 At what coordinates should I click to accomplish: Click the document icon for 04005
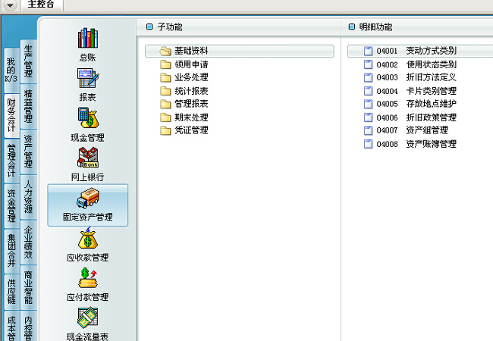tap(368, 104)
